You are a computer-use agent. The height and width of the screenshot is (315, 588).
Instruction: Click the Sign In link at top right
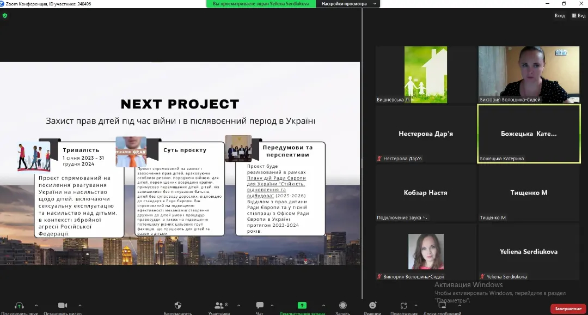pyautogui.click(x=559, y=16)
